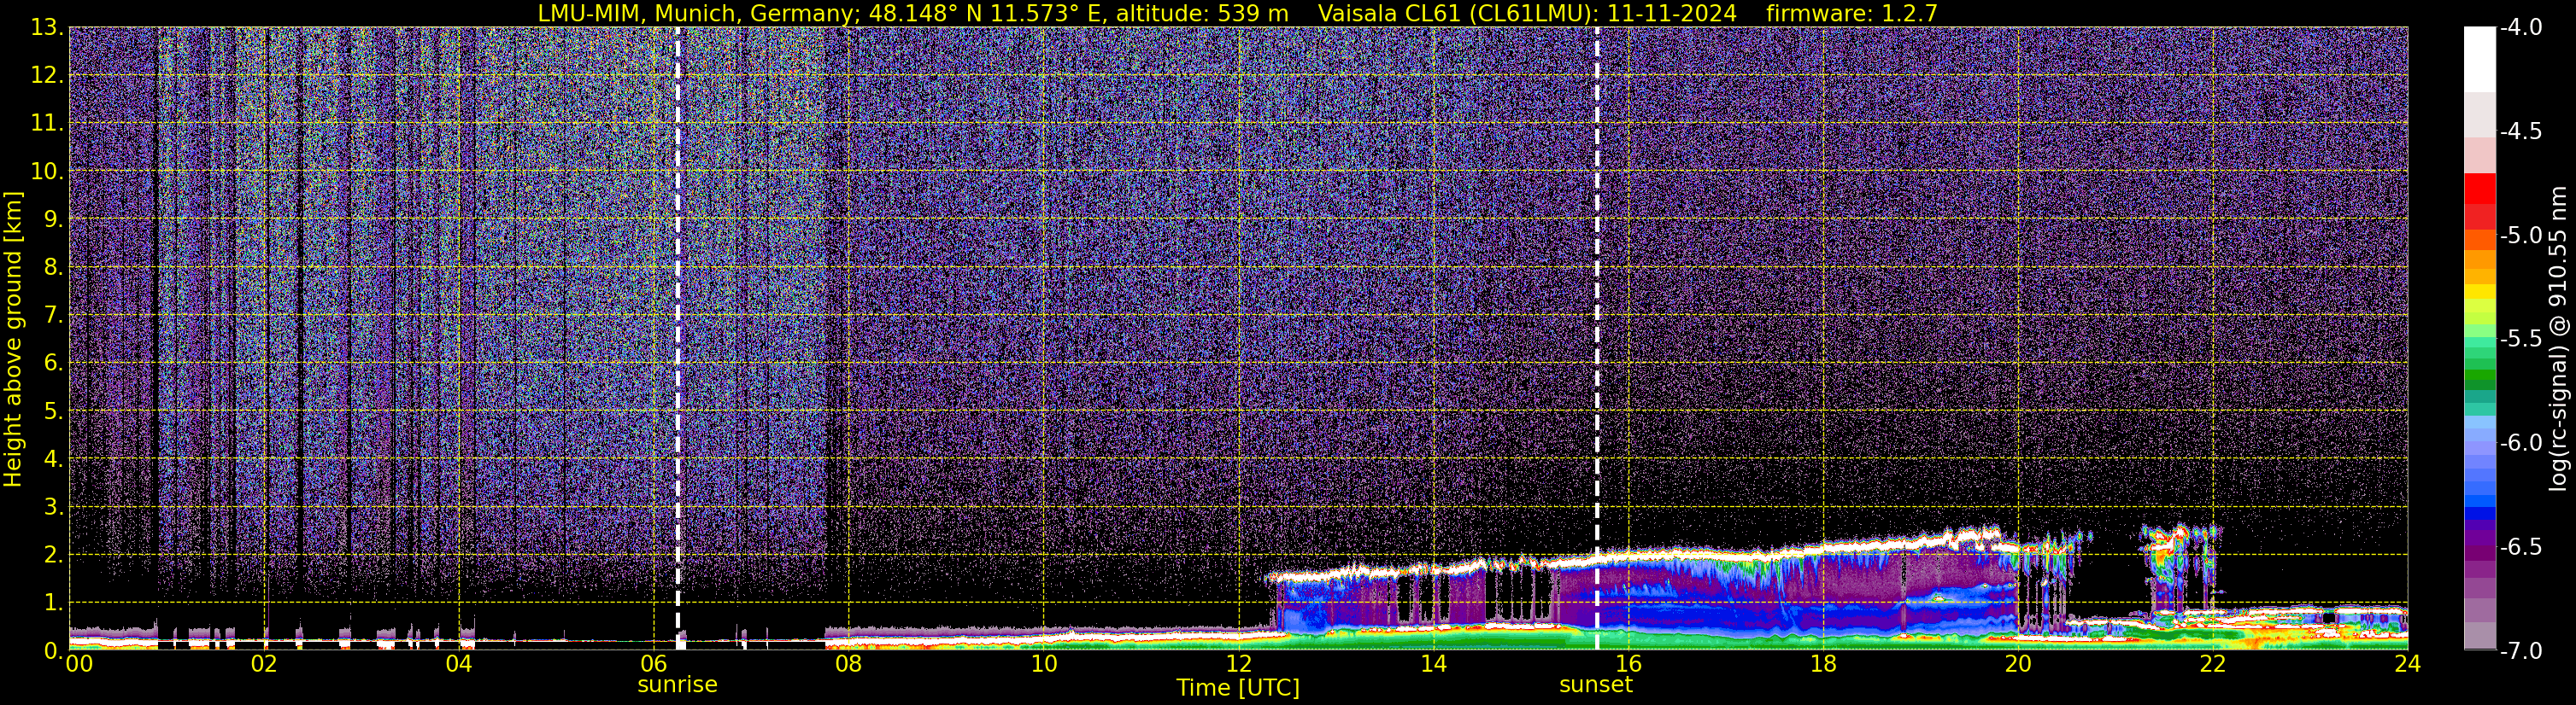The image size is (2576, 705).
Task: Click the "-7.0" colorbar tick label
Action: tap(2520, 651)
